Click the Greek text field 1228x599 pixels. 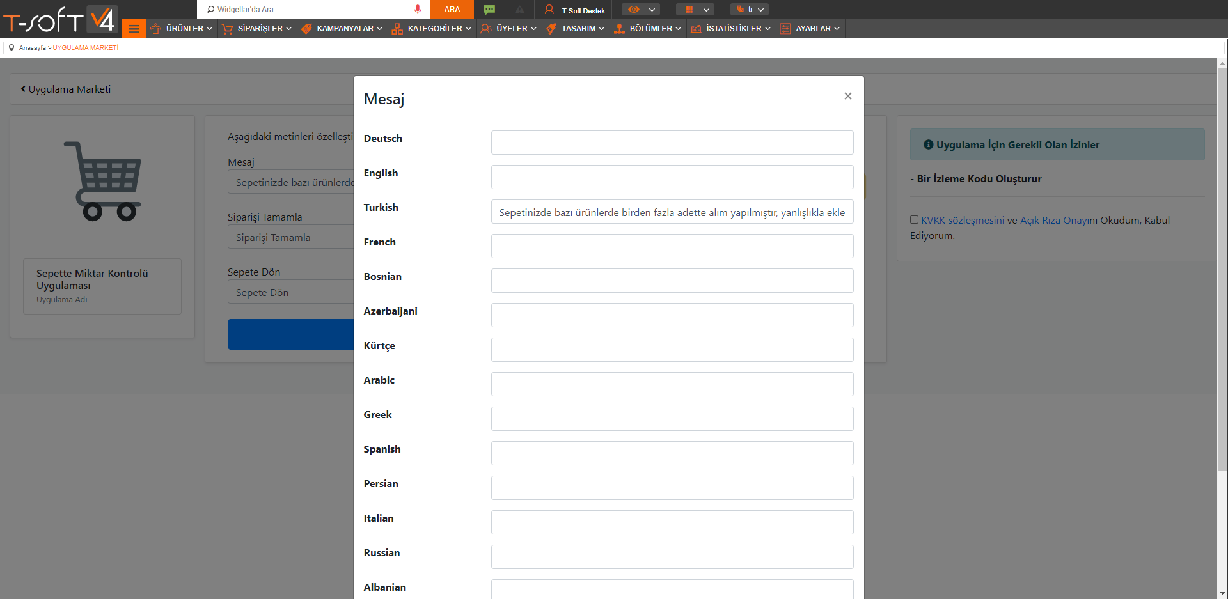coord(672,419)
